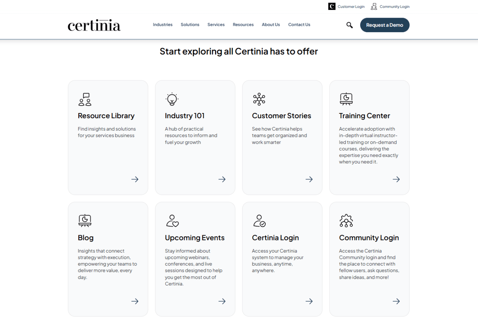The height and width of the screenshot is (318, 478).
Task: Open the Upcoming Events card title
Action: tap(195, 238)
